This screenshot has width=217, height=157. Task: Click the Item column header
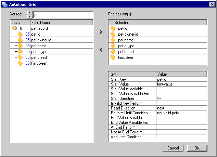[x=132, y=74]
